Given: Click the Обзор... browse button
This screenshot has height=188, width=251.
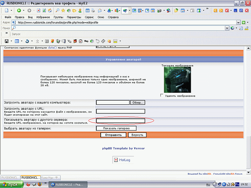Looking at the screenshot, I should click(x=137, y=102).
